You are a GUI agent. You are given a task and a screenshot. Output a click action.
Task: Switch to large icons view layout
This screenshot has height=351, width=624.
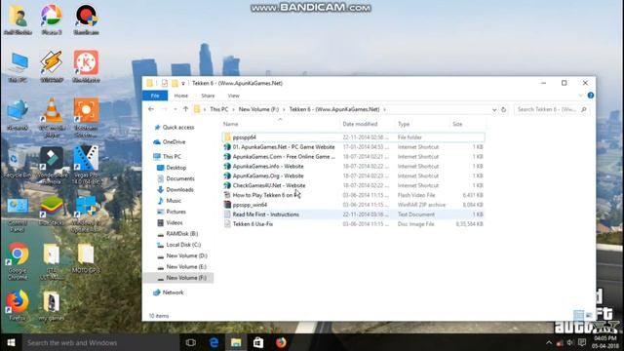click(589, 316)
